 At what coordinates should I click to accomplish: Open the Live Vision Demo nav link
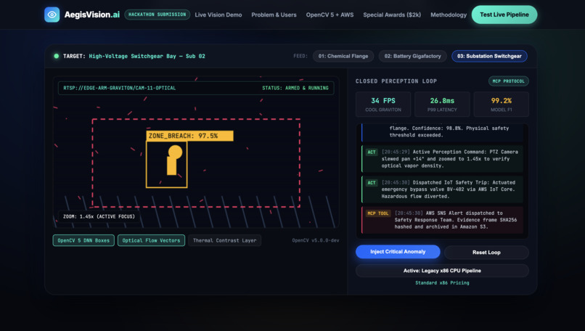[218, 15]
